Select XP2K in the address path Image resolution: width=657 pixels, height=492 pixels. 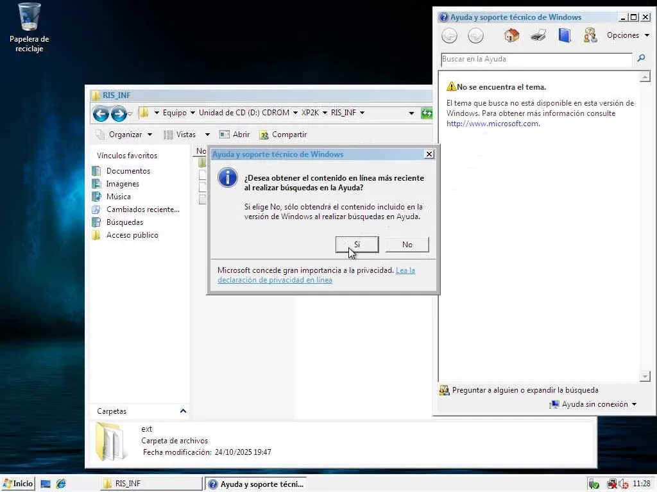point(310,113)
